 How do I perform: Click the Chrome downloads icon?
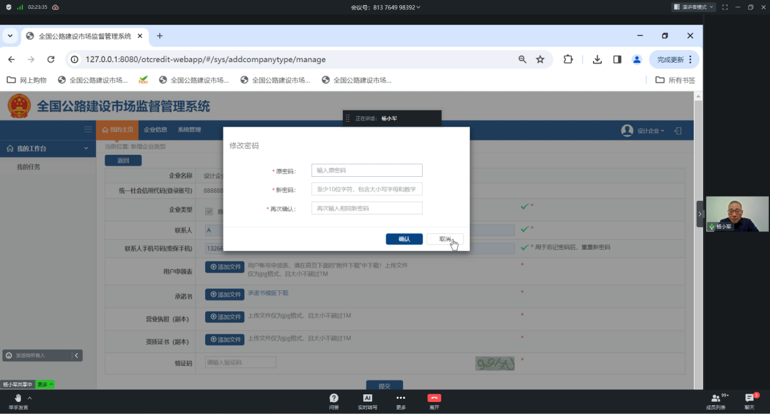(x=597, y=60)
